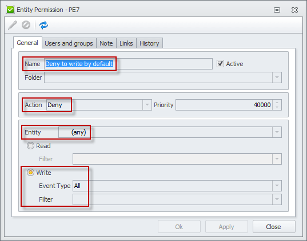This screenshot has width=307, height=241.
Task: Expand the Action dropdown list
Action: pyautogui.click(x=147, y=105)
